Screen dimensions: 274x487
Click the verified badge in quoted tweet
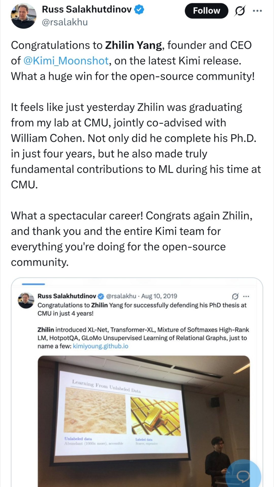(101, 296)
